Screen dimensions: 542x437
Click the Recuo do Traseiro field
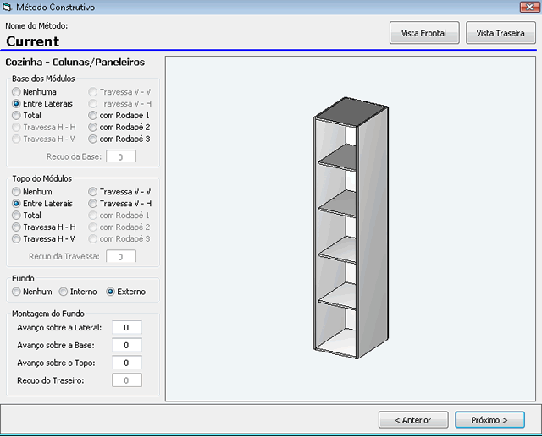click(x=127, y=380)
